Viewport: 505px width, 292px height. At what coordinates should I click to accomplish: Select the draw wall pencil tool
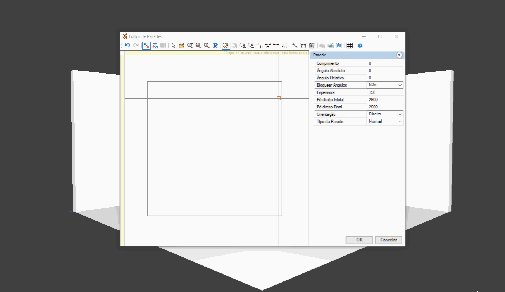tap(146, 46)
